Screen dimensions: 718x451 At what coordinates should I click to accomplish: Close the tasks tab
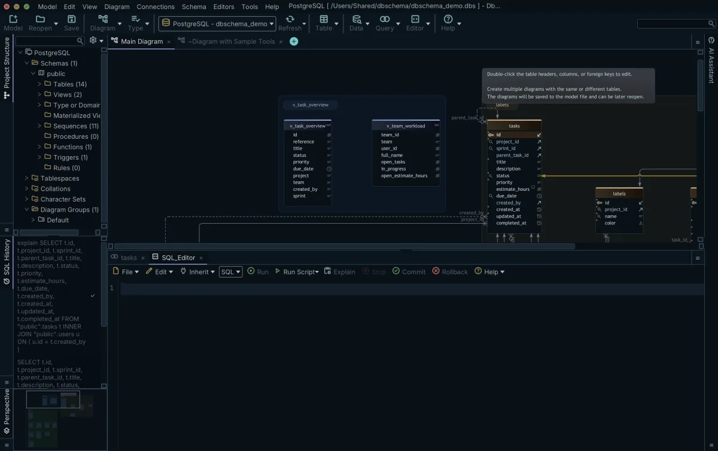click(x=142, y=258)
